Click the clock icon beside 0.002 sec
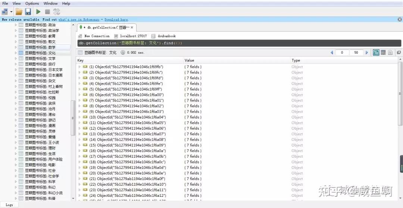The width and height of the screenshot is (403, 208). tap(123, 53)
